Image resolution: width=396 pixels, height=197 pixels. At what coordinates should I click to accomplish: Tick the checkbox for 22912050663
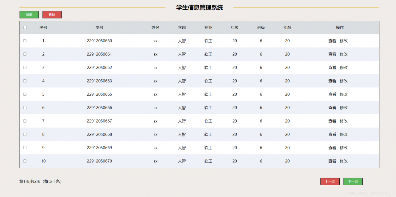tap(25, 81)
